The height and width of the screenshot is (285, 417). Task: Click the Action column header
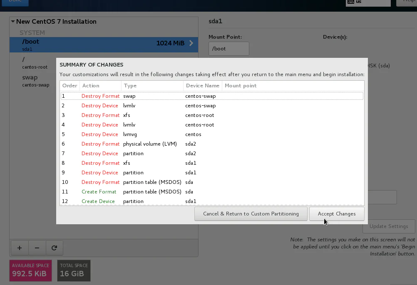pyautogui.click(x=101, y=86)
